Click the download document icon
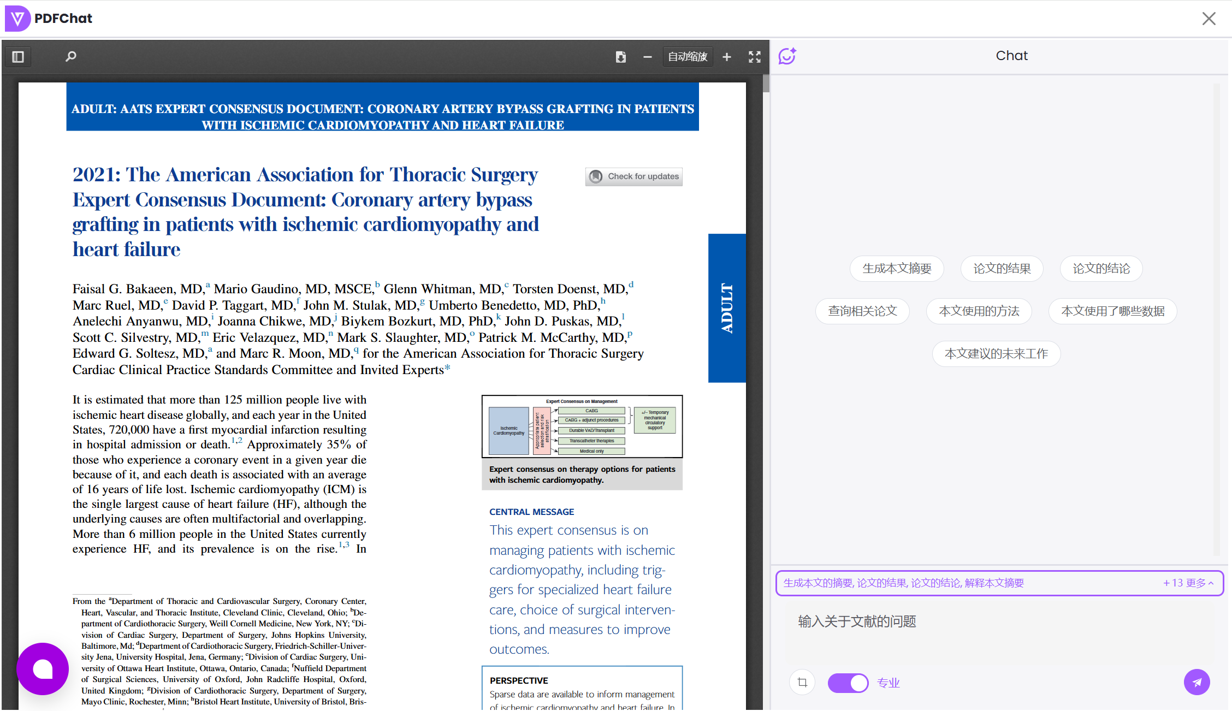Image resolution: width=1232 pixels, height=711 pixels. coord(621,57)
